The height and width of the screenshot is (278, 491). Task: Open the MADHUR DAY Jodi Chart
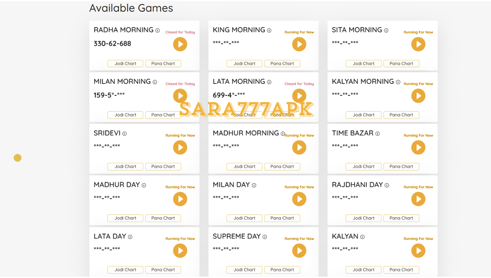tap(125, 218)
